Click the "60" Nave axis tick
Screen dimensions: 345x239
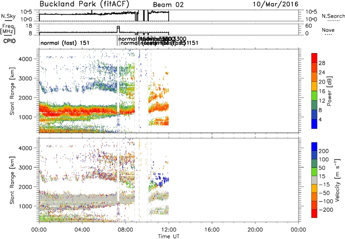coord(308,26)
